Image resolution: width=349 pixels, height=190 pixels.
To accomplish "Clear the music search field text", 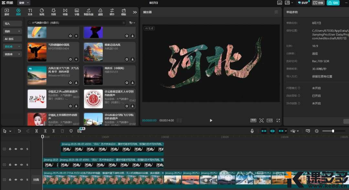I will pos(123,23).
